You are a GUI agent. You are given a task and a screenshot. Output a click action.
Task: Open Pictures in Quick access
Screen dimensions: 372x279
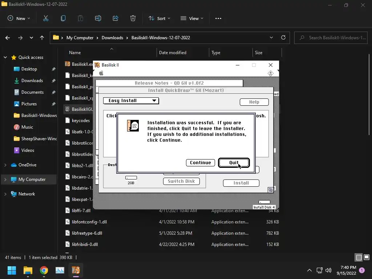(x=29, y=104)
